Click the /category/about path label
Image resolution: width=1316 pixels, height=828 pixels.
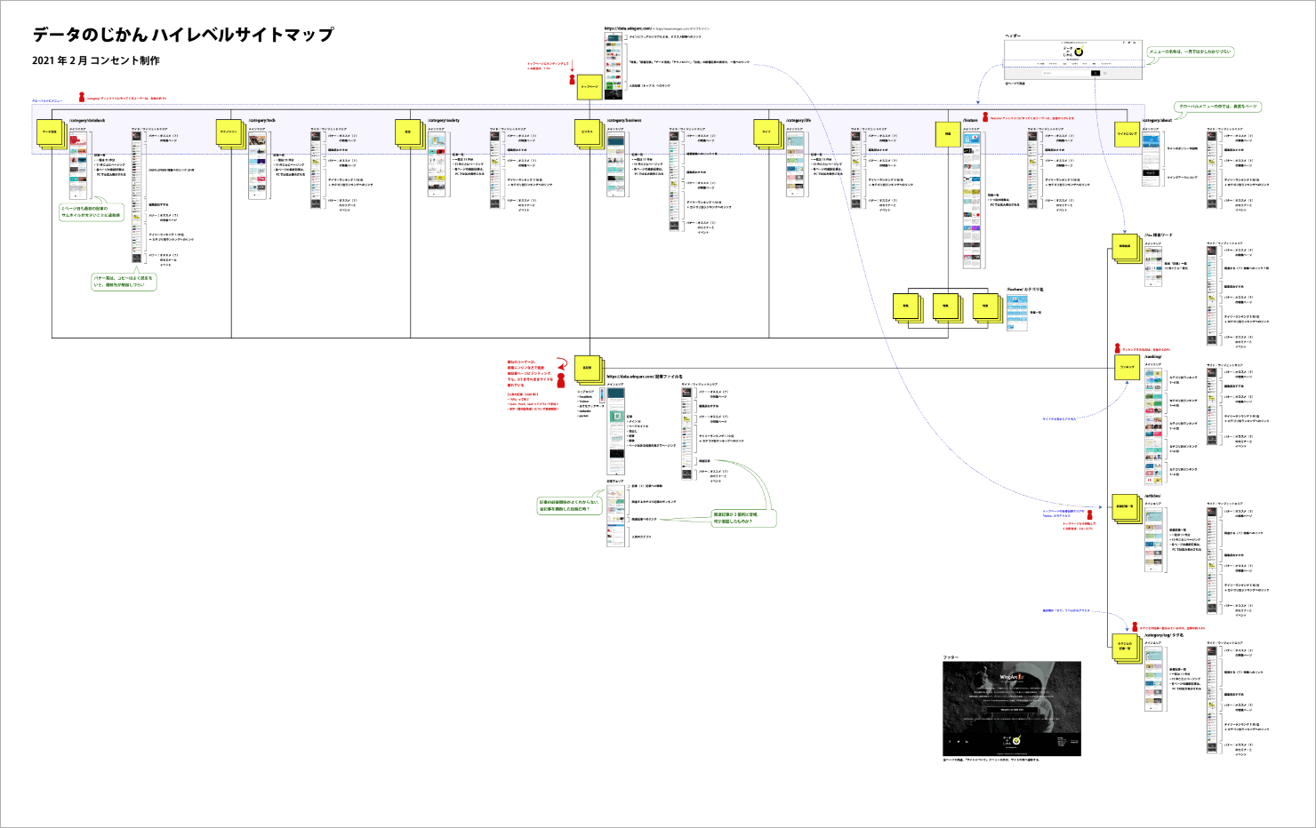pos(1157,120)
